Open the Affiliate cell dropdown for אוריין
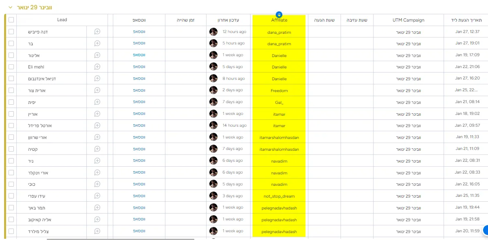This screenshot has width=488, height=240. (279, 114)
